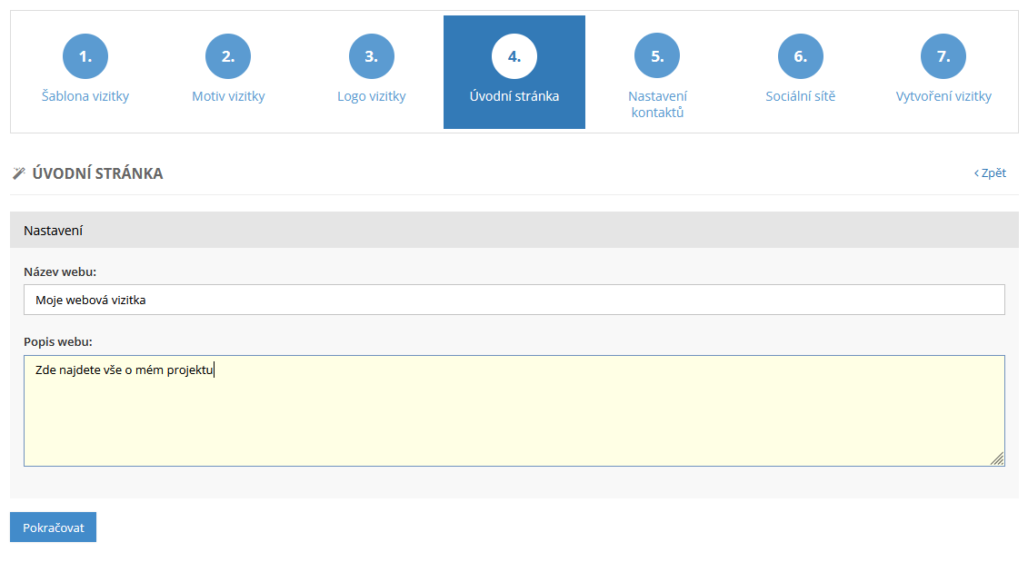Click the magic wand icon beside heading

tap(18, 173)
